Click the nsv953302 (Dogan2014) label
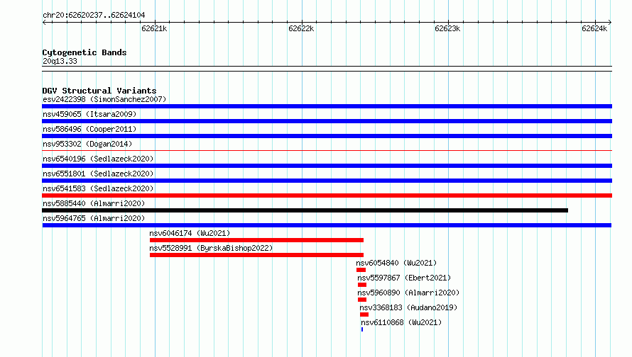 click(87, 144)
